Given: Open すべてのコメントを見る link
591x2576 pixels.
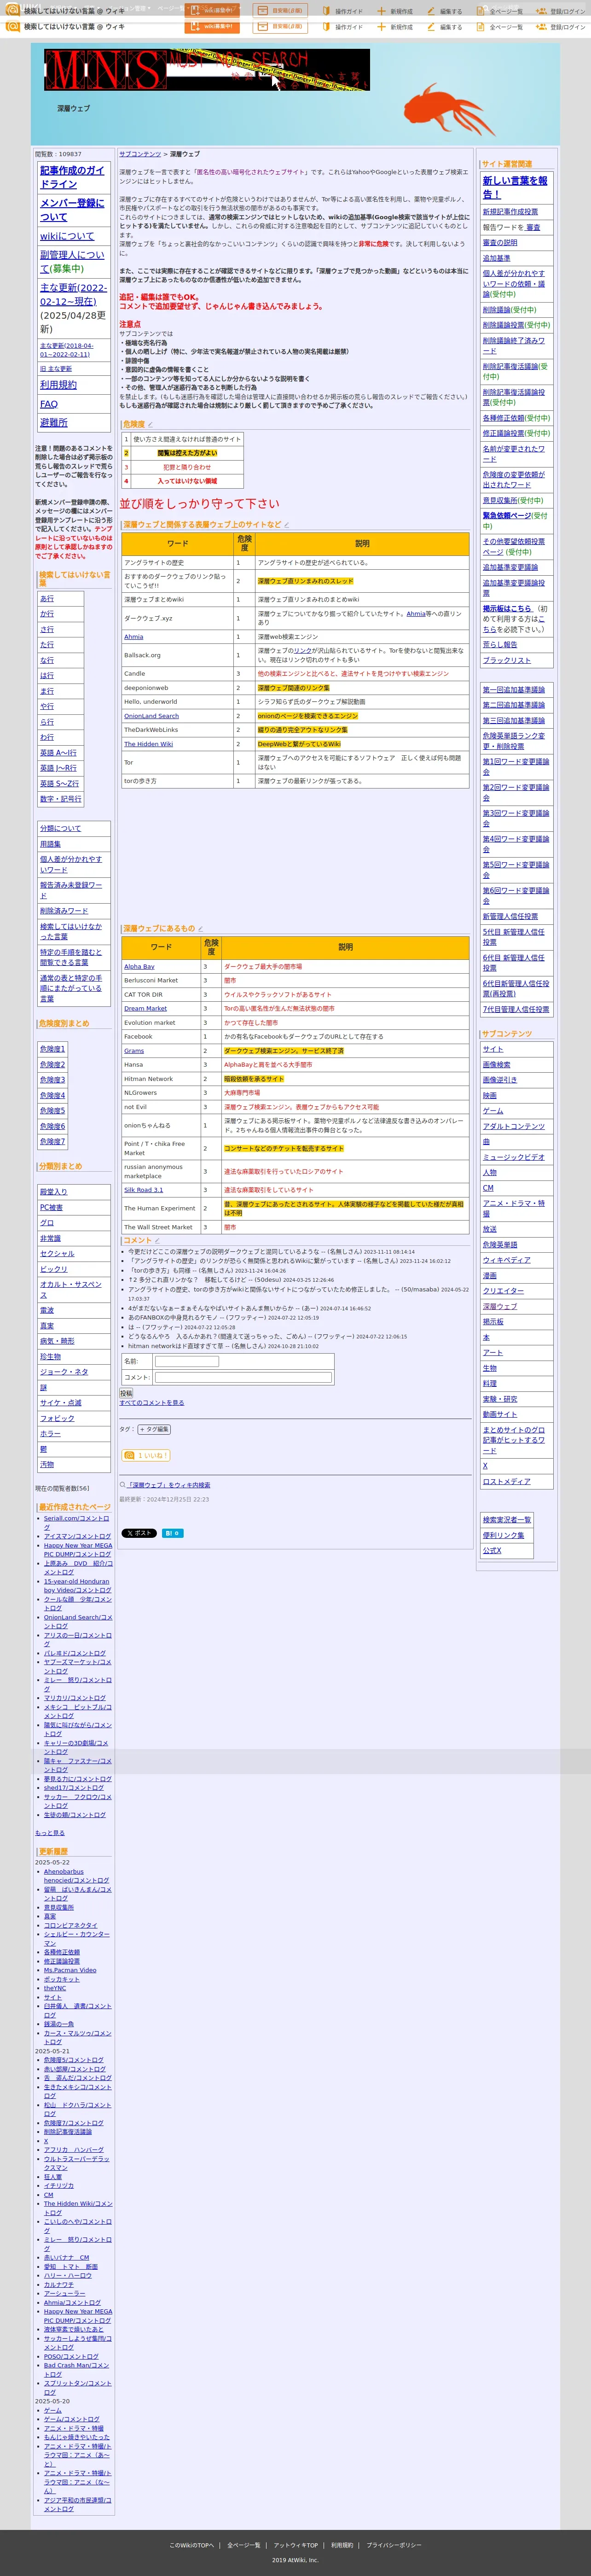Looking at the screenshot, I should coord(152,1403).
